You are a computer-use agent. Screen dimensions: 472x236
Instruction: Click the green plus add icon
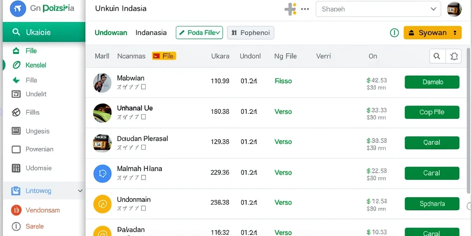click(x=290, y=9)
